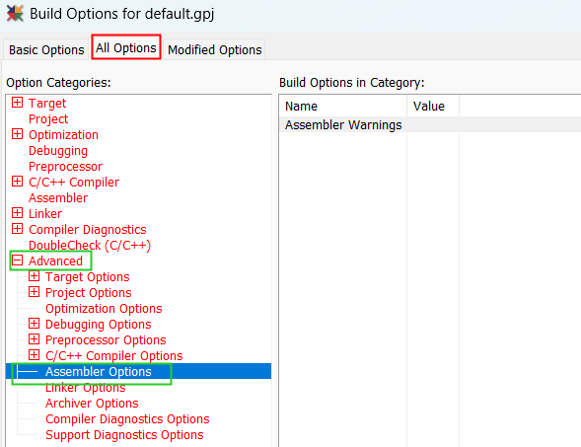Image resolution: width=581 pixels, height=447 pixels.
Task: Expand the Optimization category plus icon
Action: pyautogui.click(x=17, y=134)
